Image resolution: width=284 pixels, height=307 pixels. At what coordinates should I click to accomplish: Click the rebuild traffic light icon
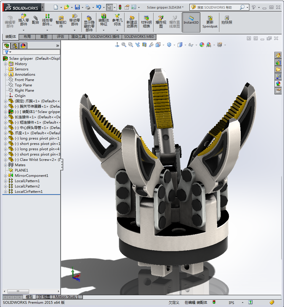pos(120,7)
